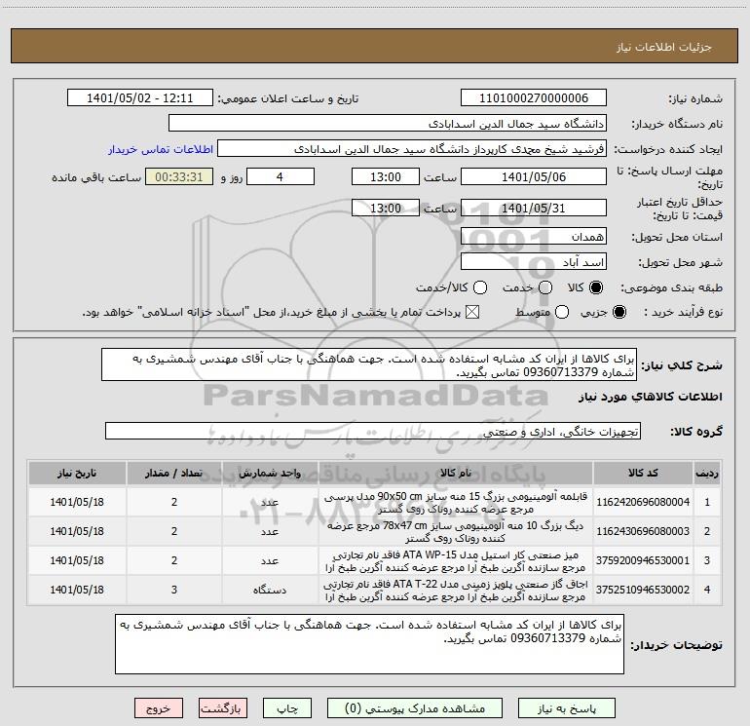Click the خروج exit button

point(159,708)
